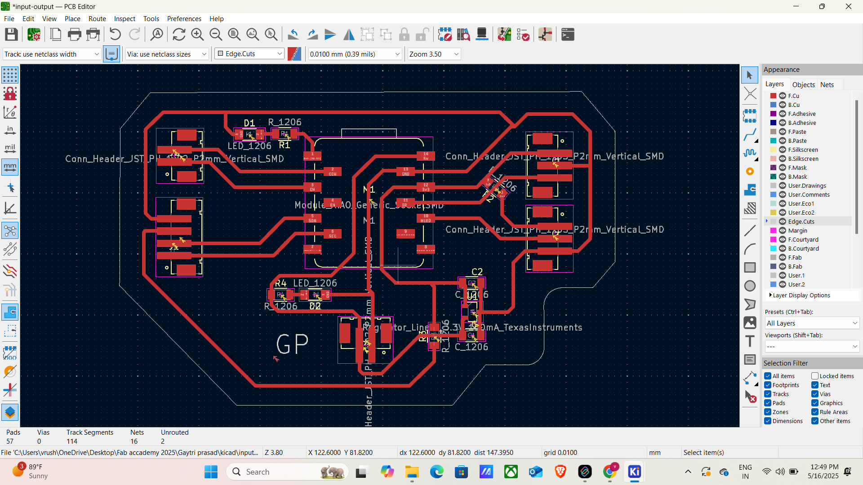Mirror selection horizontally icon
The width and height of the screenshot is (863, 485).
[x=349, y=35]
